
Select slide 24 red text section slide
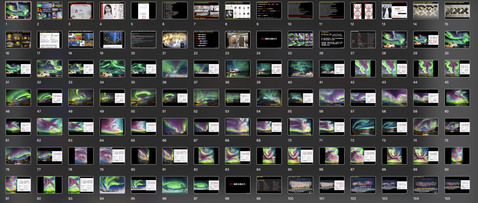(269, 40)
